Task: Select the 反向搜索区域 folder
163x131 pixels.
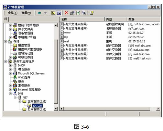Action: [37, 110]
